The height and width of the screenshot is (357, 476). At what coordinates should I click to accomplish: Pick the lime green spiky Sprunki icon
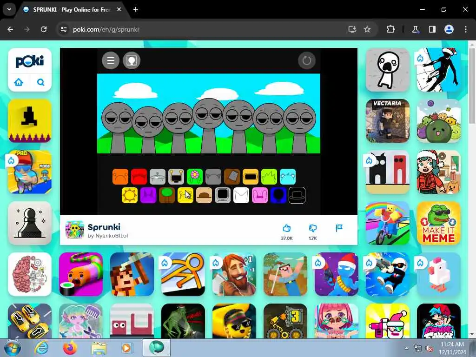click(269, 177)
